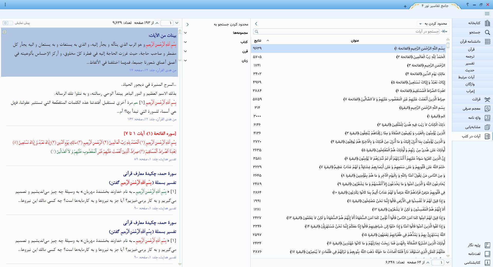Expand the زبان filter section

click(186, 61)
